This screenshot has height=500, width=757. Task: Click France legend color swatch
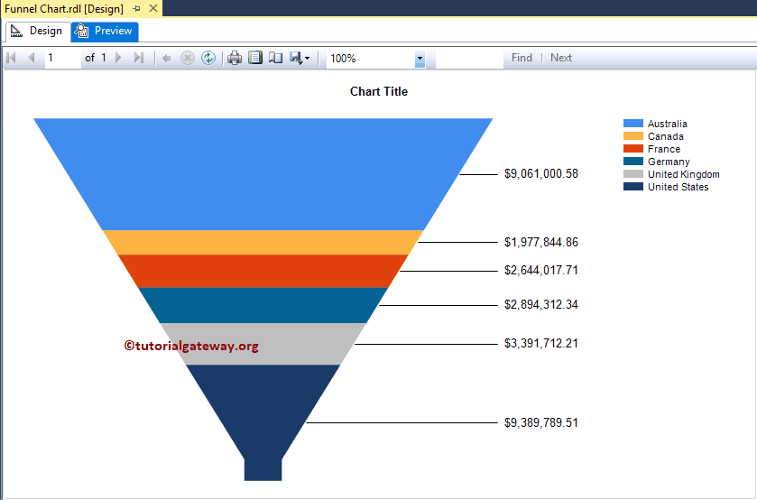[x=632, y=149]
